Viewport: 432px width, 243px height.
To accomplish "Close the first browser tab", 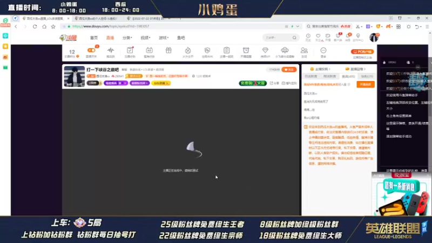I will [x=69, y=18].
